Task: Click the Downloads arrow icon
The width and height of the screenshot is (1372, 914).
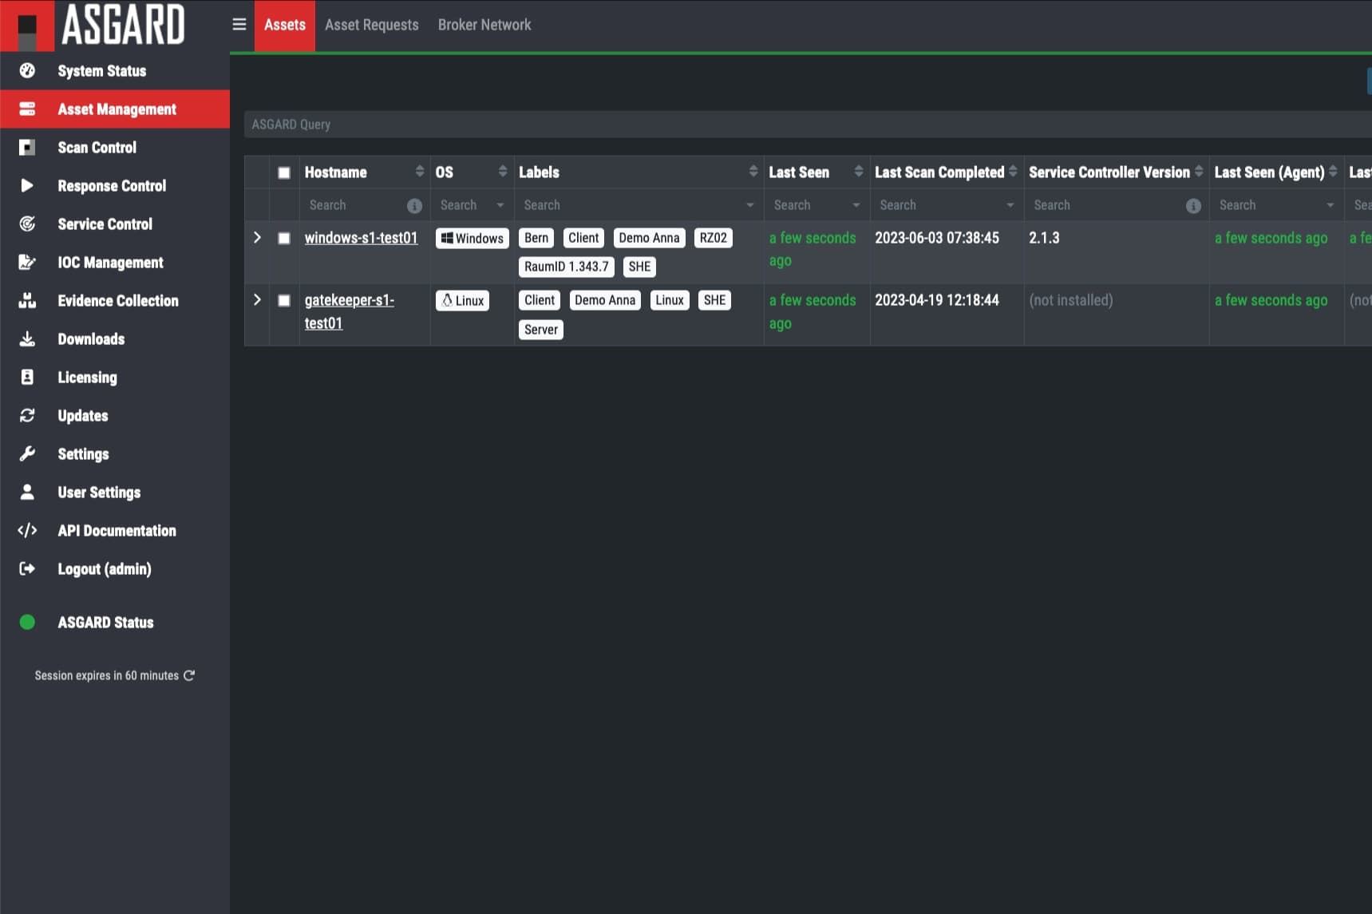Action: [27, 338]
